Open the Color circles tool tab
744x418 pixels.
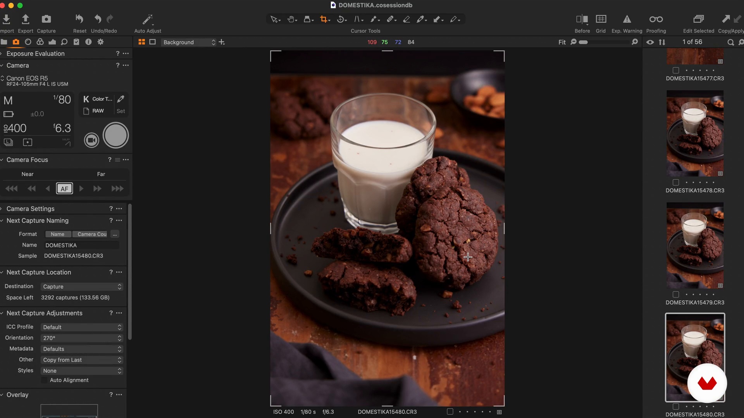(40, 42)
